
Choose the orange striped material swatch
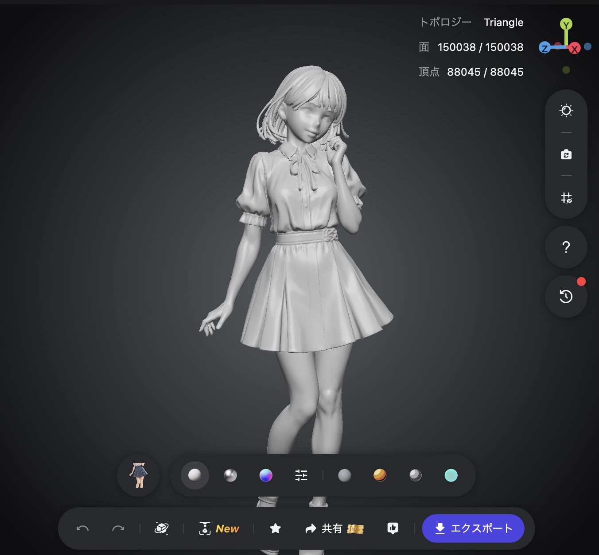(x=380, y=475)
